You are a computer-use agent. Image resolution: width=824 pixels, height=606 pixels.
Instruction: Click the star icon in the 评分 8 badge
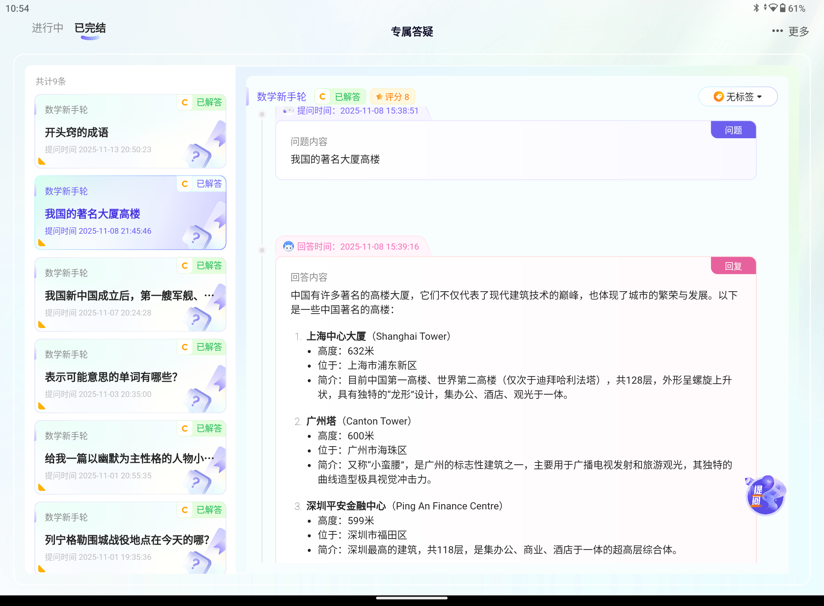[380, 97]
